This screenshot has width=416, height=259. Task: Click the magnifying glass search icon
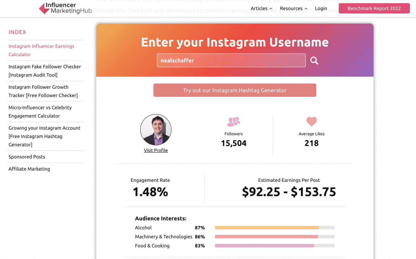[x=314, y=60]
